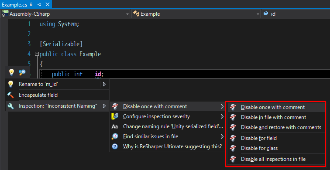Click the blue question mark help icon
Image resolution: width=330 pixels, height=170 pixels.
pos(115,146)
